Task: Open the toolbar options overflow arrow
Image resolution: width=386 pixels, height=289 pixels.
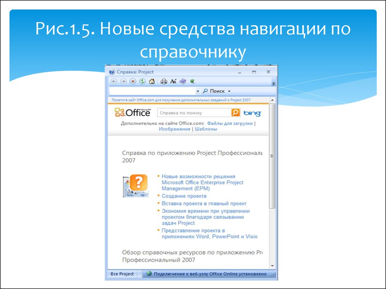Action: 274,84
